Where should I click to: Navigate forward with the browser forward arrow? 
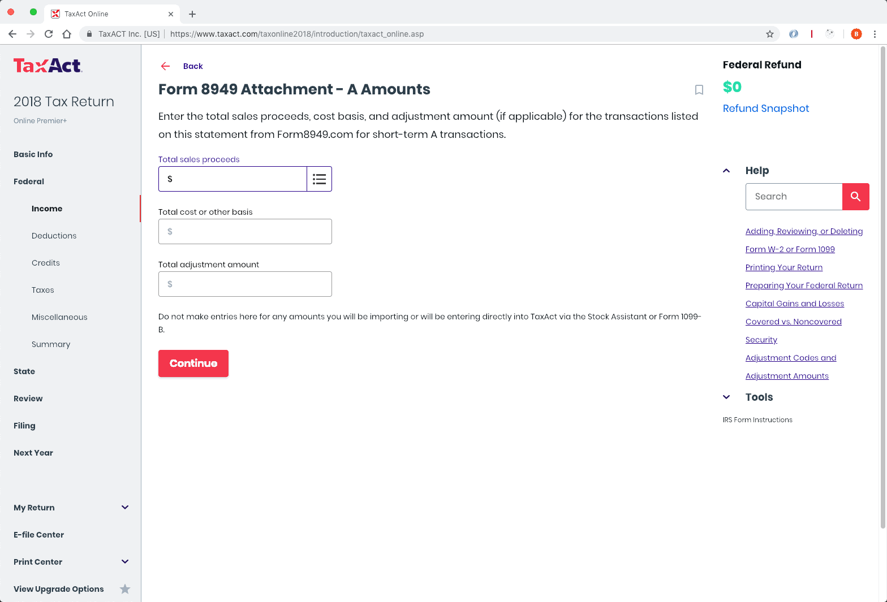pyautogui.click(x=31, y=34)
